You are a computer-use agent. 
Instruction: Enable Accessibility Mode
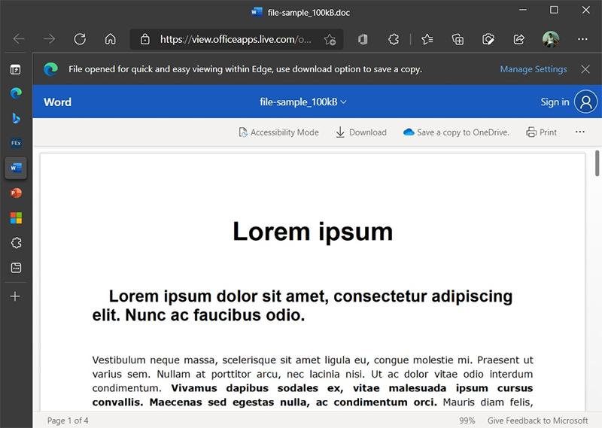point(278,132)
